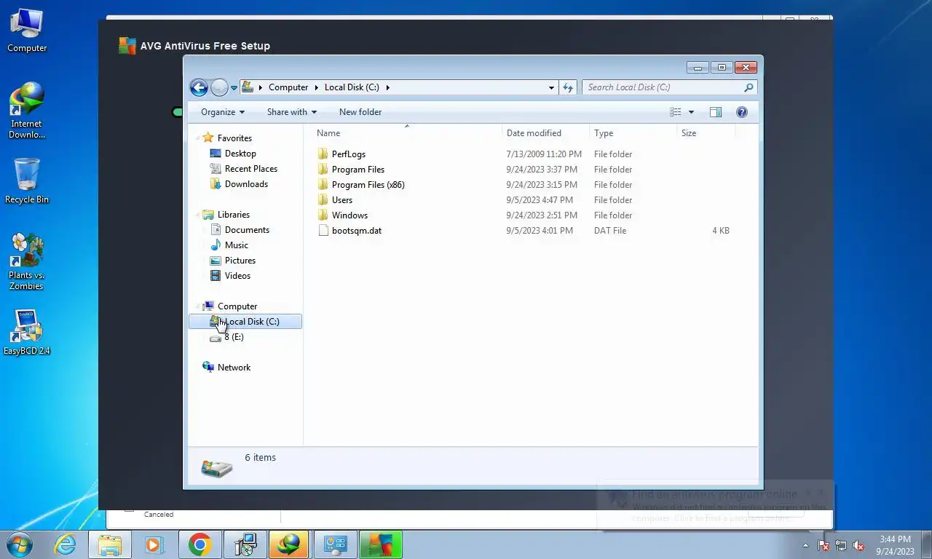Image resolution: width=932 pixels, height=559 pixels.
Task: Select the bootsqm.dat file icon
Action: pyautogui.click(x=323, y=231)
